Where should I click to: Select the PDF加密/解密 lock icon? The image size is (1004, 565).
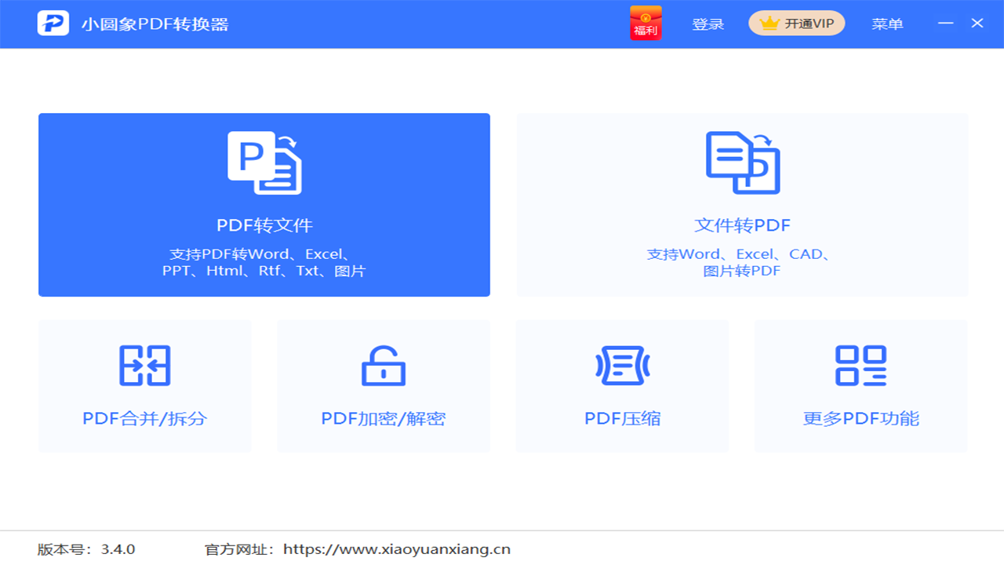[383, 366]
